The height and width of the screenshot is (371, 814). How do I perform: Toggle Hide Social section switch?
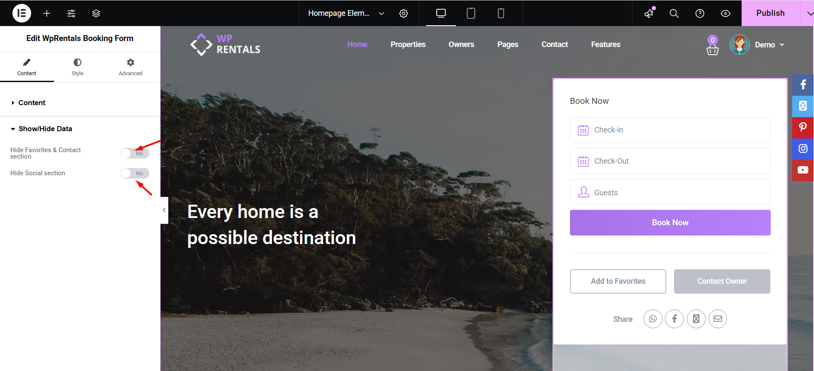click(135, 173)
